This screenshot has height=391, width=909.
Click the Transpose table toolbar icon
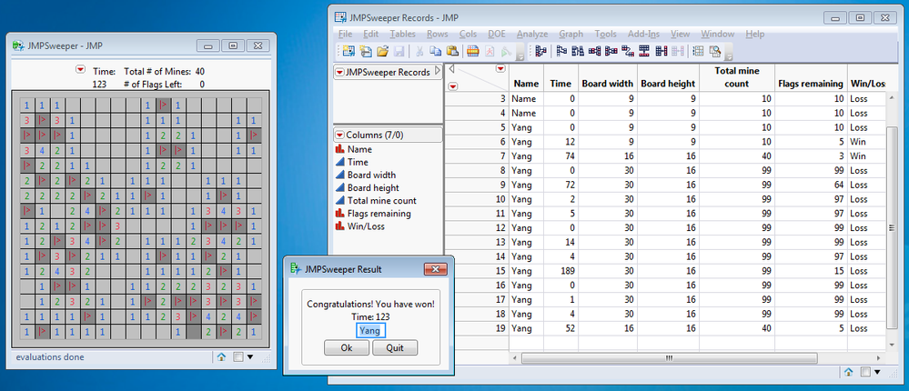pyautogui.click(x=627, y=51)
